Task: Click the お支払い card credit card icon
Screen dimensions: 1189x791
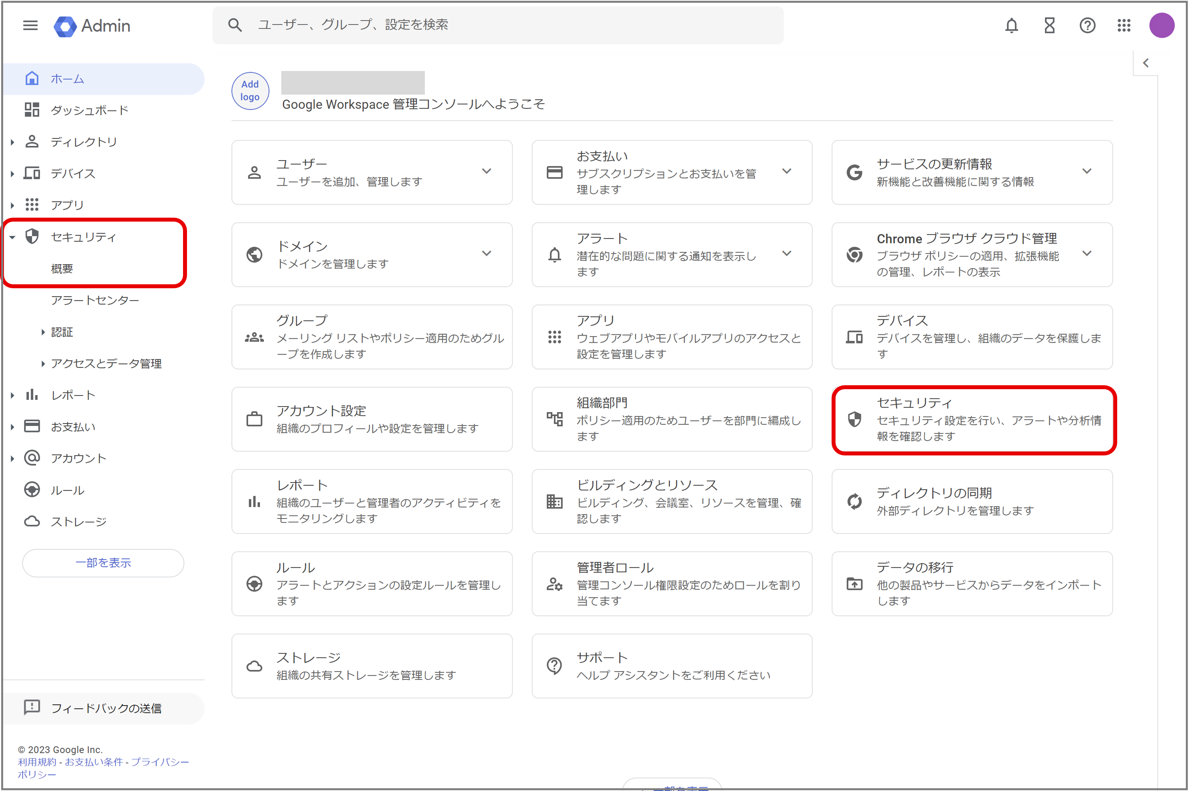Action: tap(554, 173)
